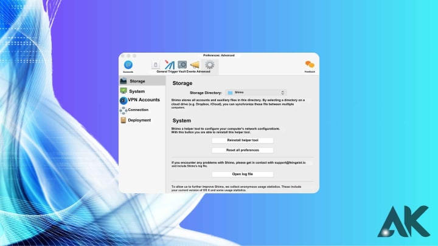Click the bold 'Storage' heading in the content pane

tap(182, 83)
